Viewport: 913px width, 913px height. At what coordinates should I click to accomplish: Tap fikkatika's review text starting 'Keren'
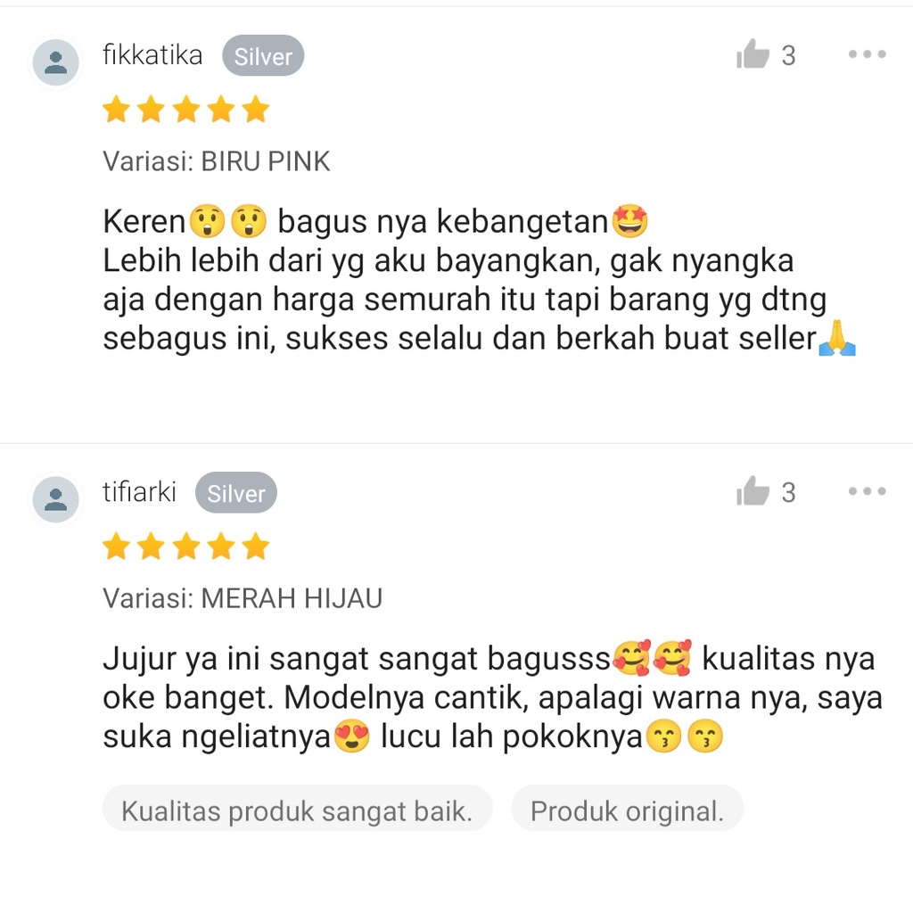click(x=479, y=280)
